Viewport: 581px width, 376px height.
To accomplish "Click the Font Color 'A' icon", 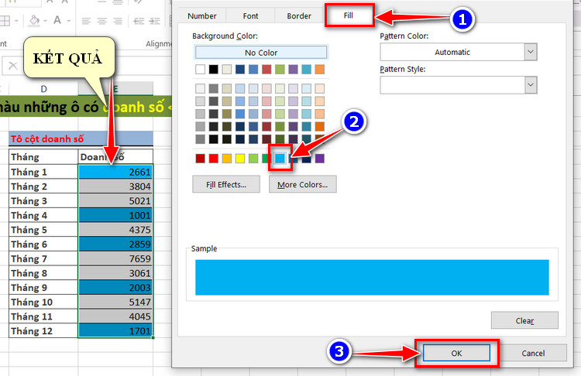I will tap(57, 20).
